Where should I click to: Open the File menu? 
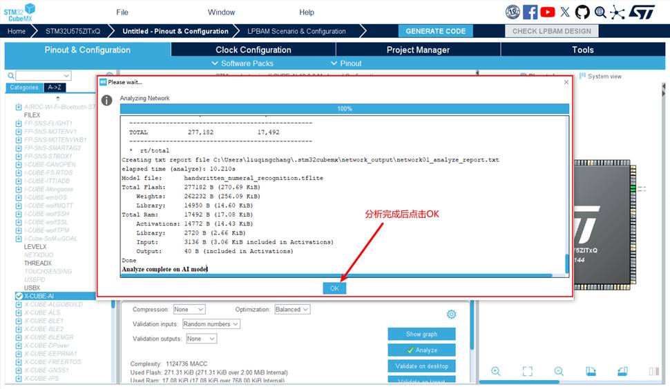click(122, 12)
